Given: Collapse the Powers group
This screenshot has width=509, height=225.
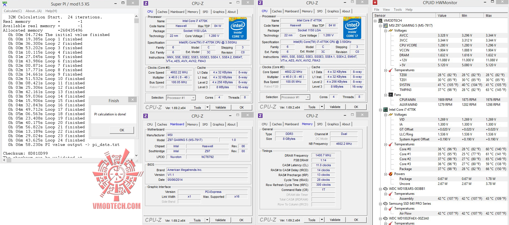Looking at the screenshot, I should 386,174.
